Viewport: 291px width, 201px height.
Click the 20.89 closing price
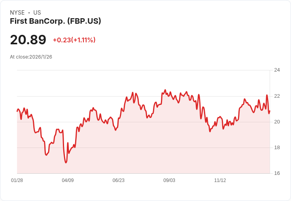(x=28, y=40)
